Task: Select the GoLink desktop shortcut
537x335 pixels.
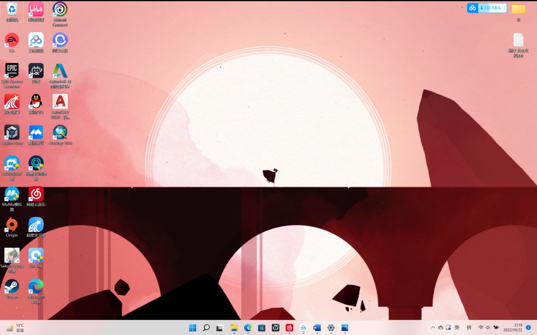Action: [36, 259]
